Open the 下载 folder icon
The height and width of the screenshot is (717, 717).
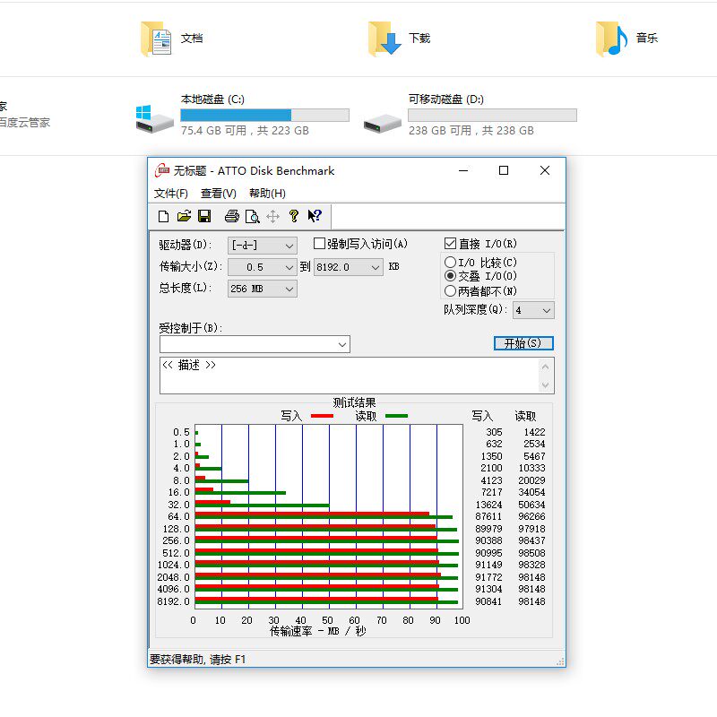(x=384, y=39)
